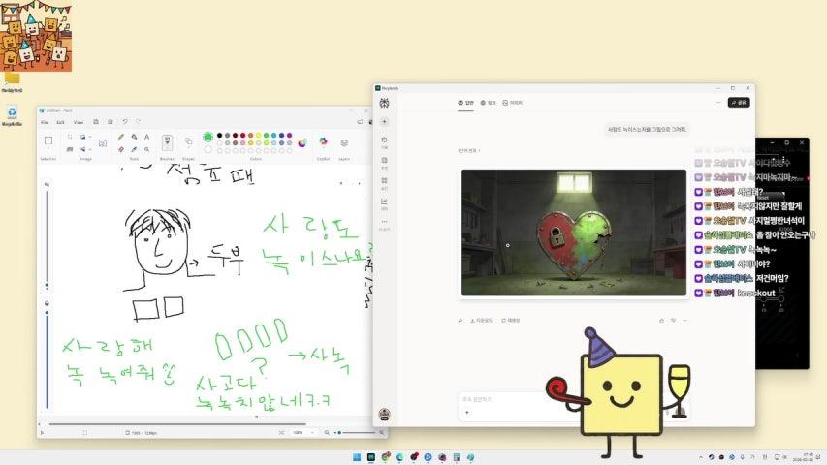Image resolution: width=827 pixels, height=465 pixels.
Task: Click the Undo arrow in Paint
Action: [x=125, y=122]
